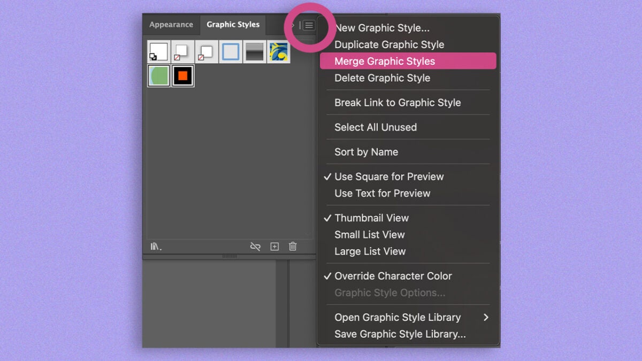
Task: Click Save Graphic Style Library option
Action: tap(400, 334)
